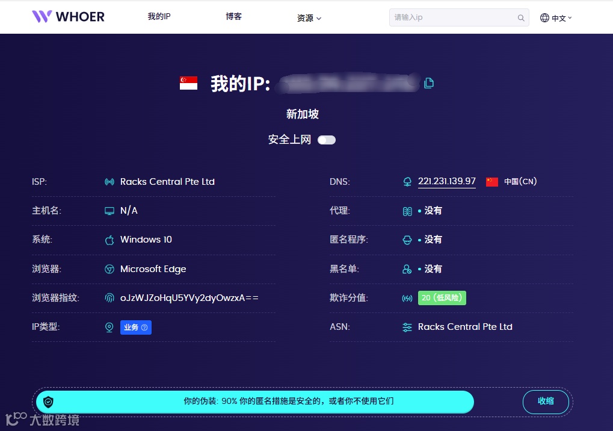Click the DNS server icon
The image size is (613, 431).
point(407,182)
